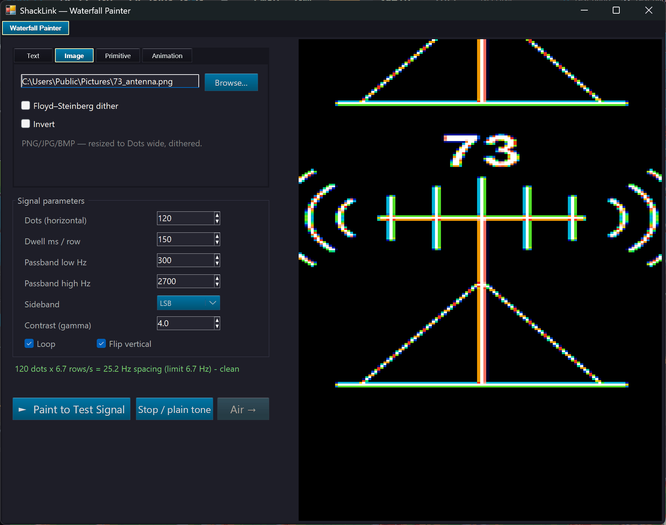Click the ShackLink app icon in title bar

tap(11, 10)
